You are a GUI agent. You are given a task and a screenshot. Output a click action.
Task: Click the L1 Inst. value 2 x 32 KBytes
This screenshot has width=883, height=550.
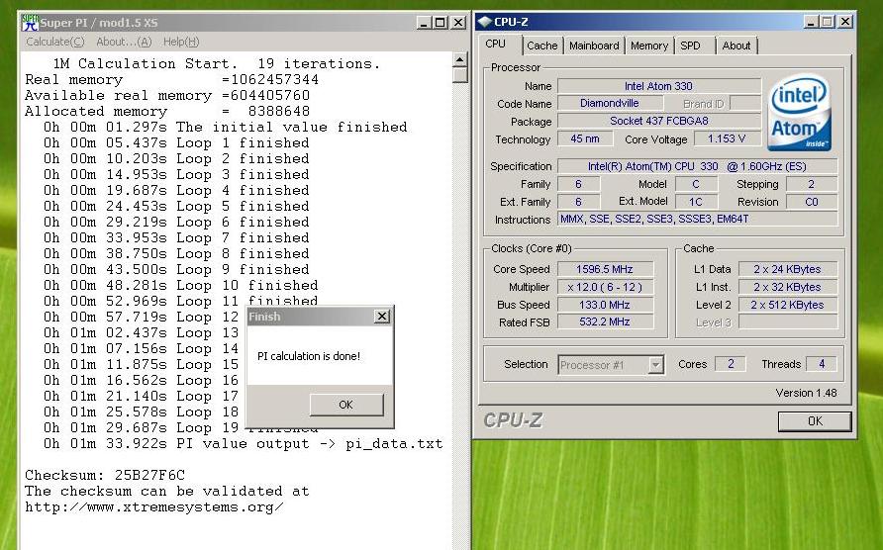(787, 287)
